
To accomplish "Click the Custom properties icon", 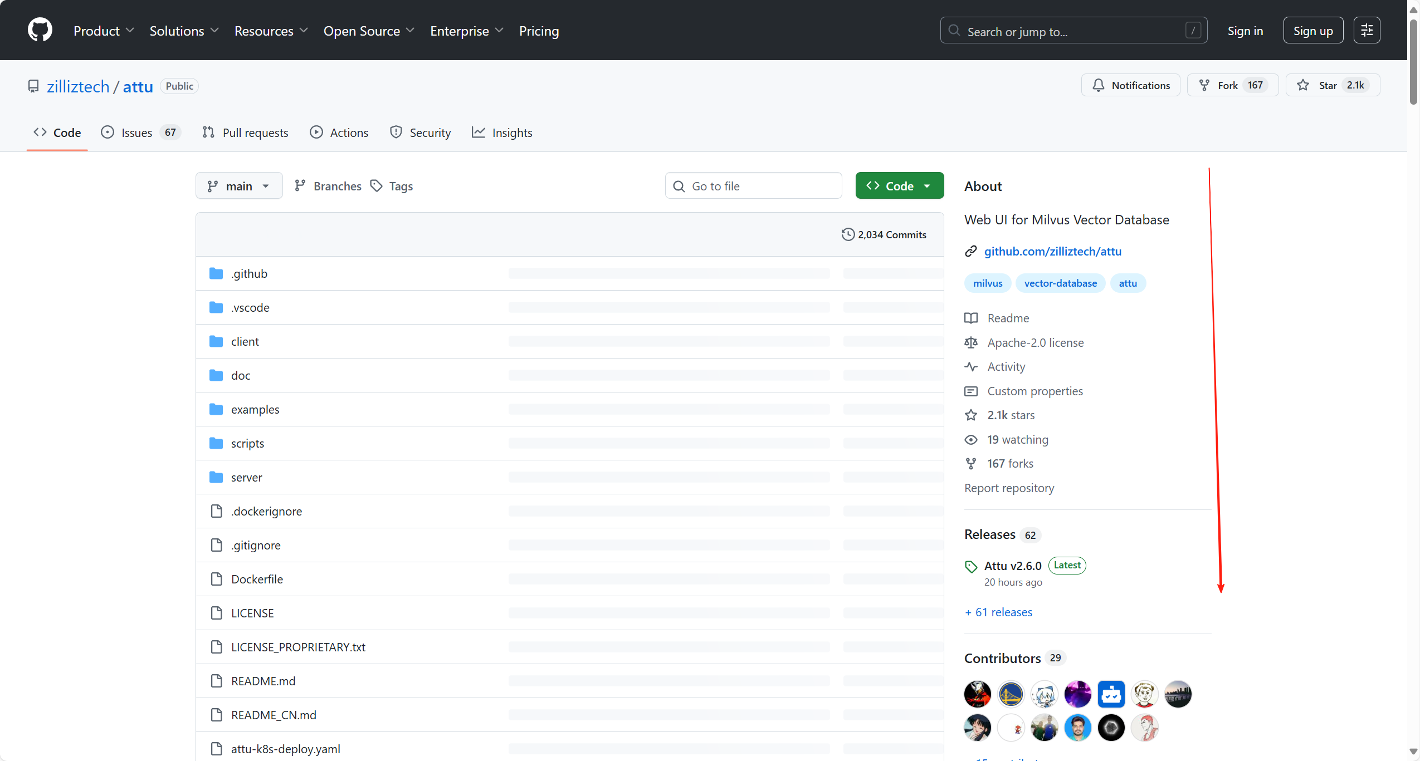I will click(971, 391).
